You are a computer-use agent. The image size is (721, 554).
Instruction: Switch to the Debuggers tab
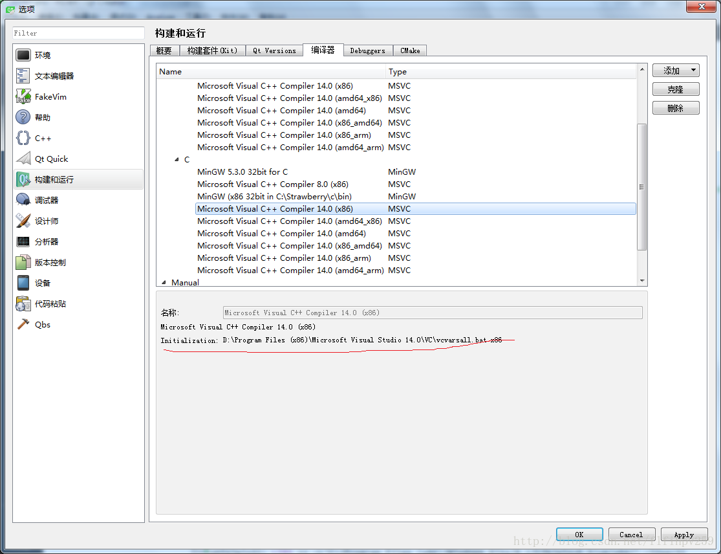[x=367, y=50]
